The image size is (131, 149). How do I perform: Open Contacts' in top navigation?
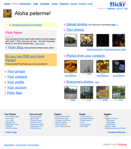point(45,4)
